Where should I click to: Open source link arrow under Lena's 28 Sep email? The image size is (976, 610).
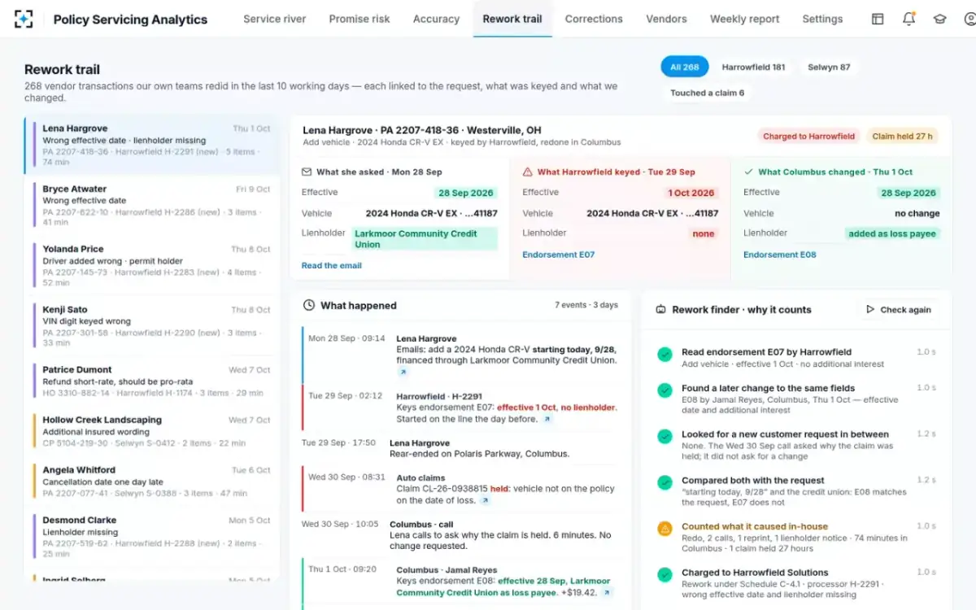402,372
